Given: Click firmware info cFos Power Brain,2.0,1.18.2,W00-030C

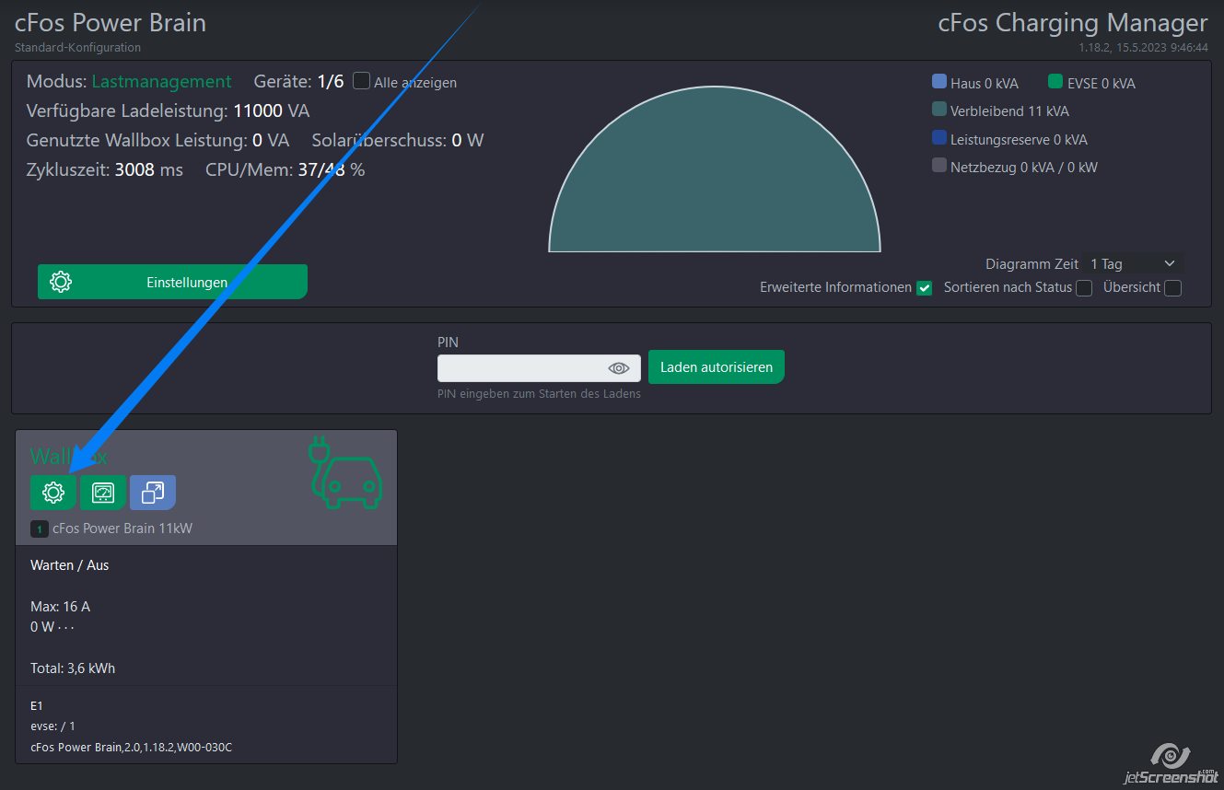Looking at the screenshot, I should click(131, 747).
